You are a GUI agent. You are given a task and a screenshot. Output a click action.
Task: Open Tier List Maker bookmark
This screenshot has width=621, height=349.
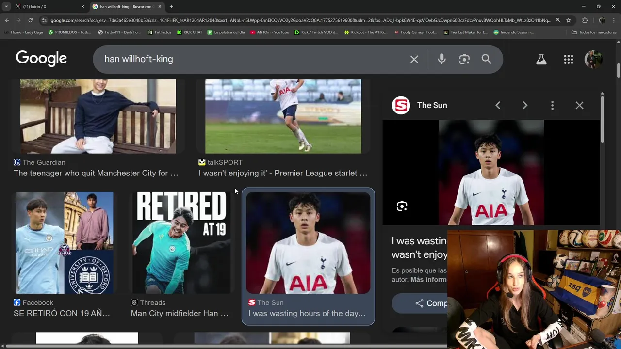point(466,32)
